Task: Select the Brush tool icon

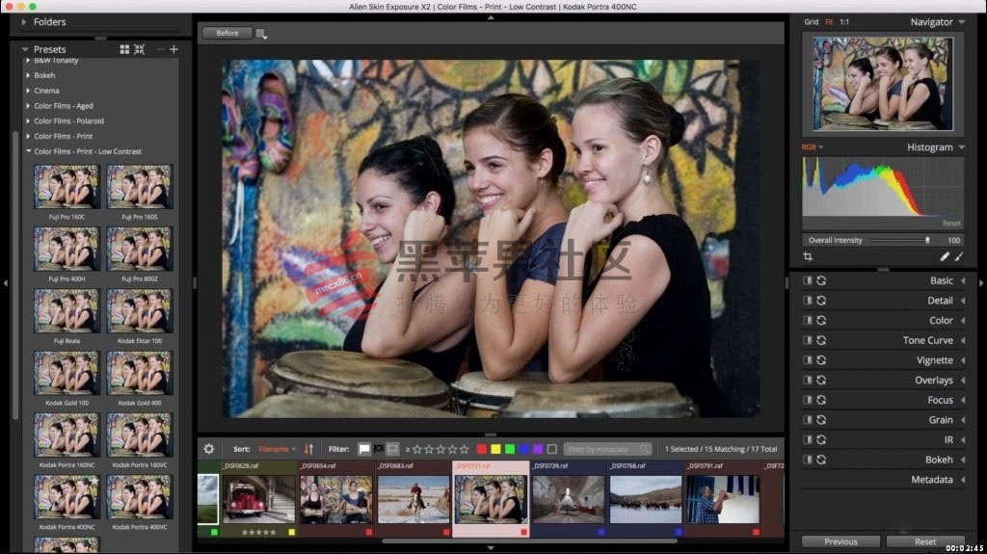Action: [959, 257]
